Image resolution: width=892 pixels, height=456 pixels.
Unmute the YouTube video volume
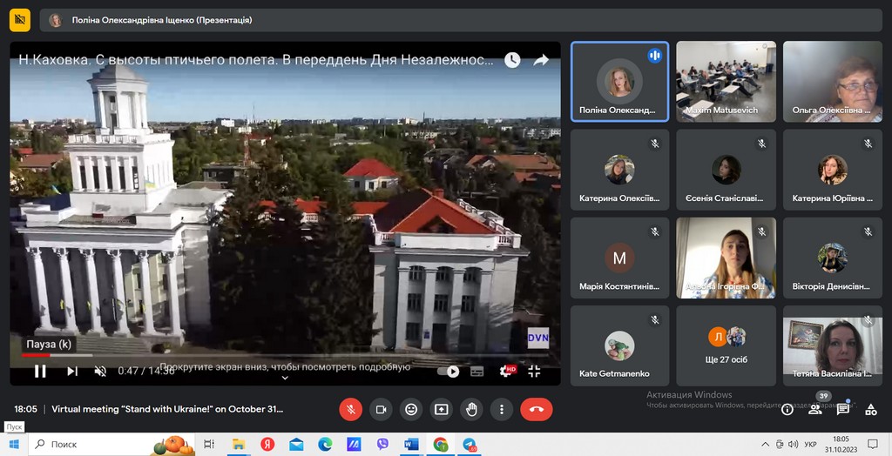tap(100, 371)
